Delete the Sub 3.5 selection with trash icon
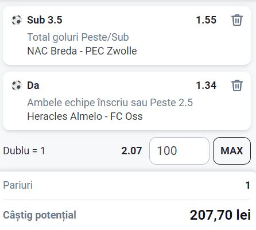Screen dimensions: 256x230 (x=237, y=20)
